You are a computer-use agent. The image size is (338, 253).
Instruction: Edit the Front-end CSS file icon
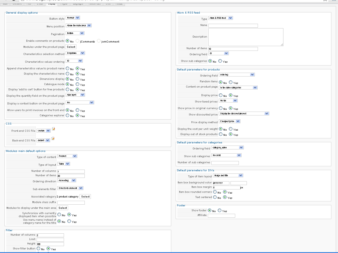click(53, 129)
